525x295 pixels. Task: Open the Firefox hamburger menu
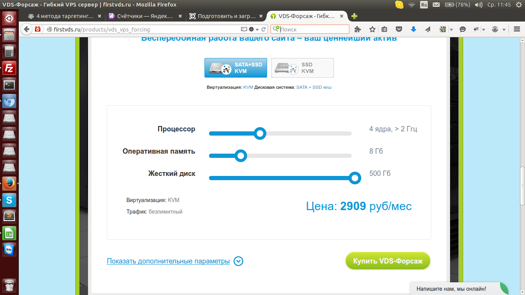(517, 29)
